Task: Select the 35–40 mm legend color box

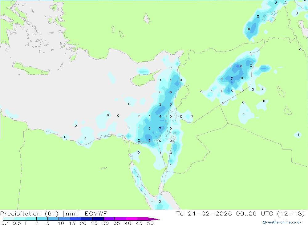Action: coord(120,219)
